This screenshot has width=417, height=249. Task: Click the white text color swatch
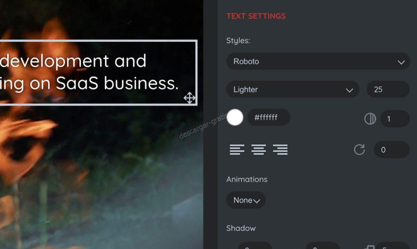pos(235,117)
